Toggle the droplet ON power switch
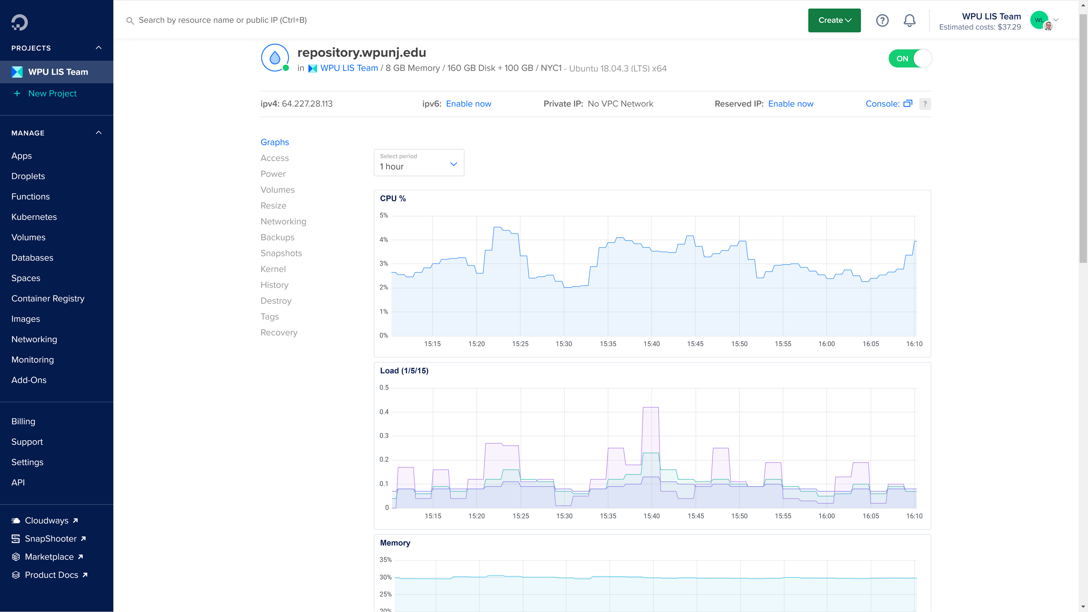This screenshot has height=612, width=1088. point(910,59)
